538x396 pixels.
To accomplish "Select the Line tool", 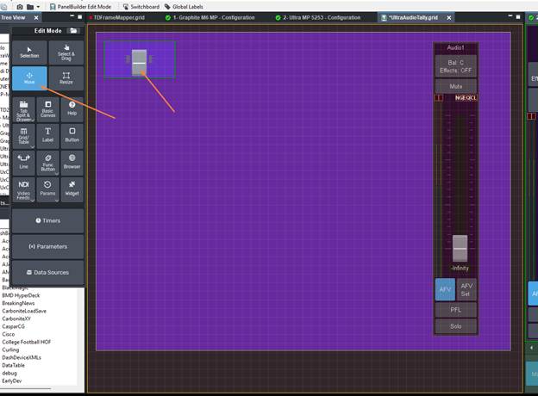I will pos(23,163).
